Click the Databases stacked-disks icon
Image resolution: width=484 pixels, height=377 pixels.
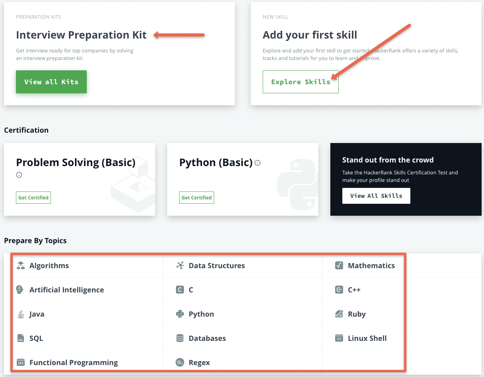point(180,338)
